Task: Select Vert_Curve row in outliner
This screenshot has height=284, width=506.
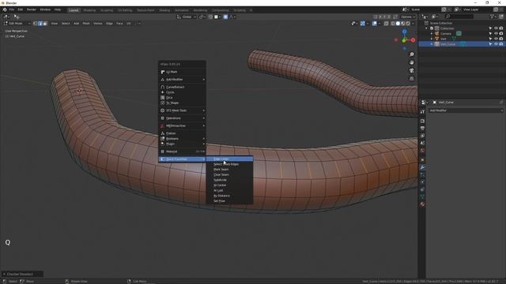Action: tap(462, 44)
